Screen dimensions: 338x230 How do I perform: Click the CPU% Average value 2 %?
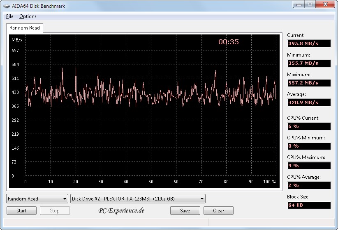click(x=309, y=185)
